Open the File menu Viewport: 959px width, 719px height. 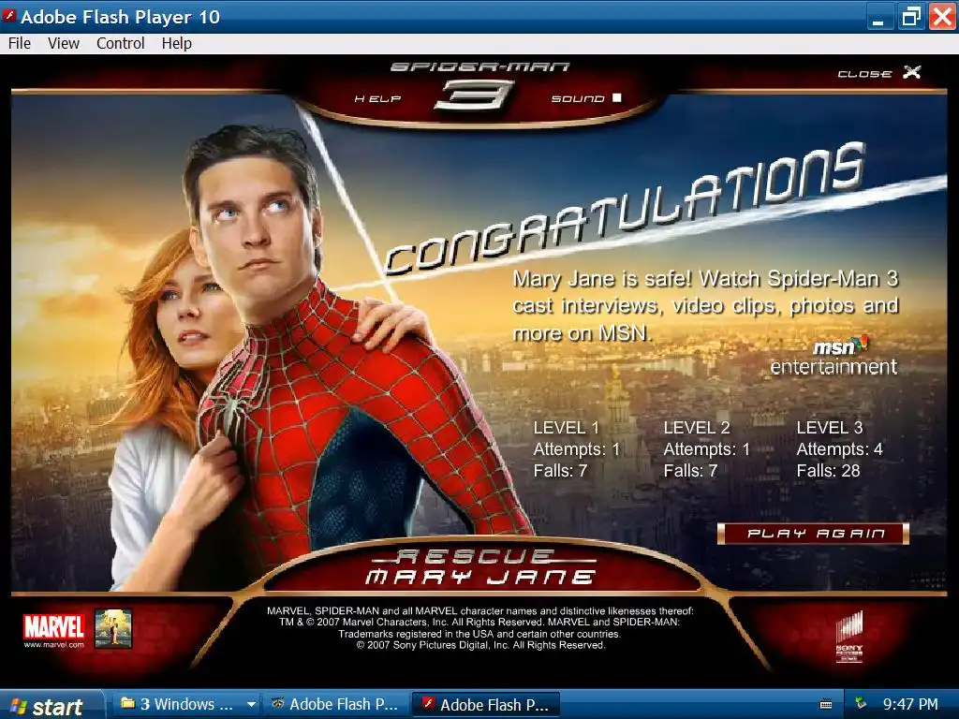click(20, 43)
